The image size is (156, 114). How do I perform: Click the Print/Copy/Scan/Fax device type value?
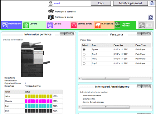tap(33, 86)
